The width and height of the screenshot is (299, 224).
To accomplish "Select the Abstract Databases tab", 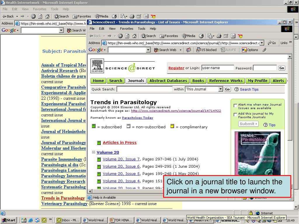I will (x=168, y=81).
